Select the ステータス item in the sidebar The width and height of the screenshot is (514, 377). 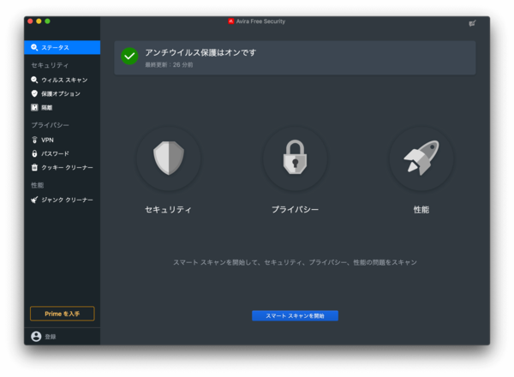point(62,47)
